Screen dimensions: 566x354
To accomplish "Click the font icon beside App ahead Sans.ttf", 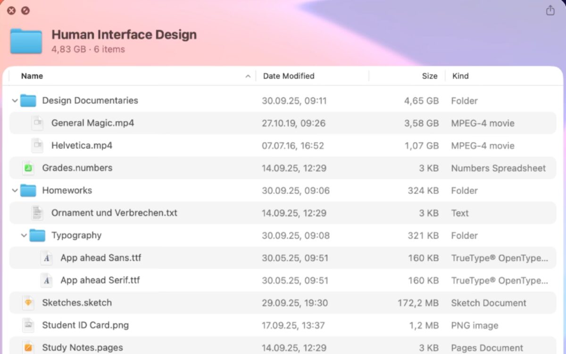I will pos(46,258).
